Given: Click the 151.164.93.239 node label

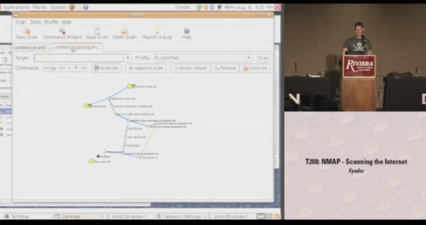Looking at the screenshot, I should 137,137.
